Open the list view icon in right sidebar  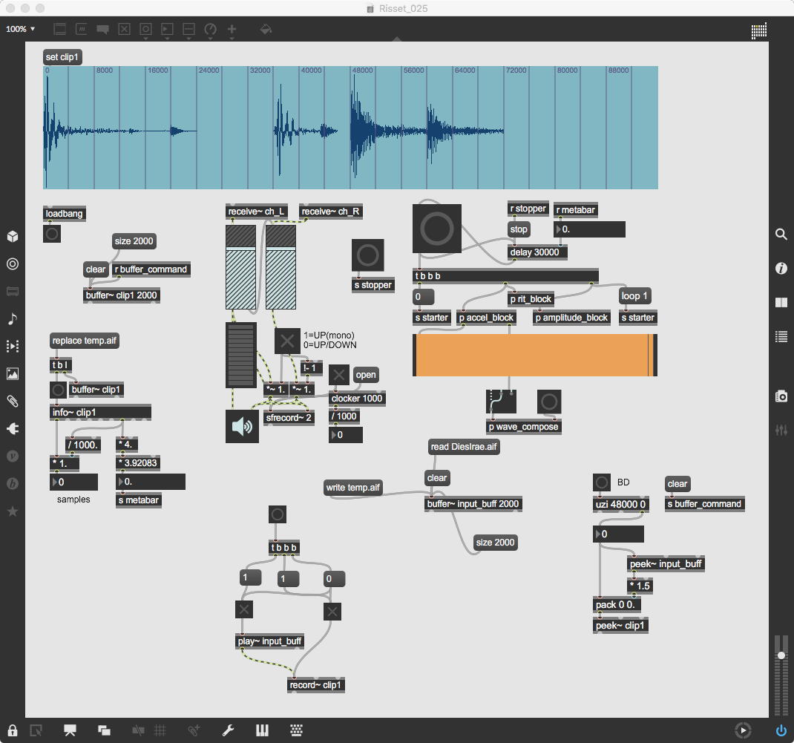pyautogui.click(x=781, y=336)
